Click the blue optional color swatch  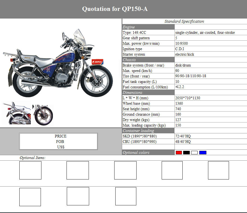(203, 152)
